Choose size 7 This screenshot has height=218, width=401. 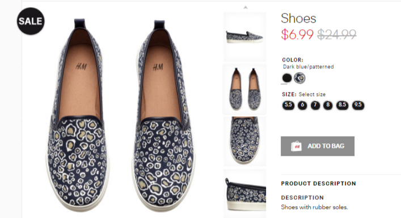tap(315, 105)
